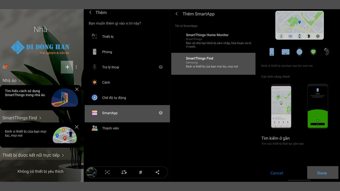Click the Thành viên people icon
This screenshot has height=191, width=340.
click(x=95, y=128)
